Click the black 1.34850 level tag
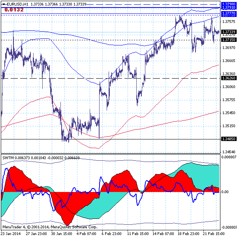This screenshot has height=237, width=237. (x=229, y=139)
